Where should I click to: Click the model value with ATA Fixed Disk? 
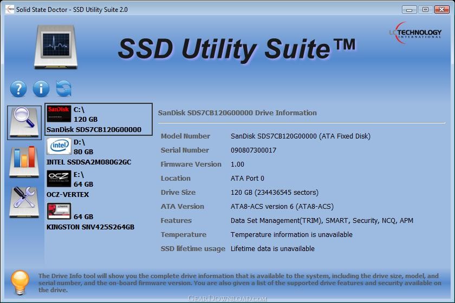[x=301, y=136]
